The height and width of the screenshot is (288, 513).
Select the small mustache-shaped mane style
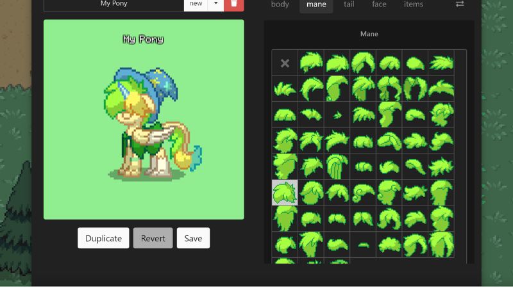point(337,218)
